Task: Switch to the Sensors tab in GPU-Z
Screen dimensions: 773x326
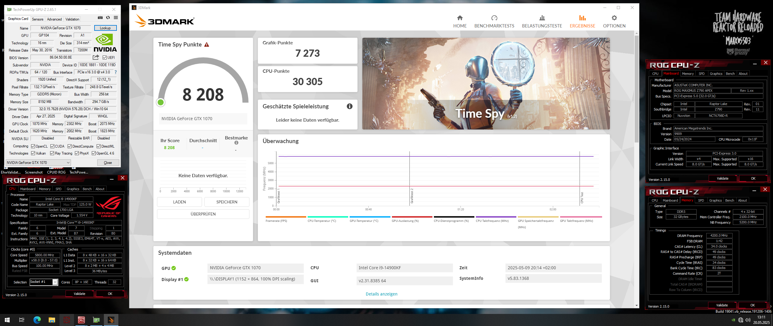Action: coord(38,19)
